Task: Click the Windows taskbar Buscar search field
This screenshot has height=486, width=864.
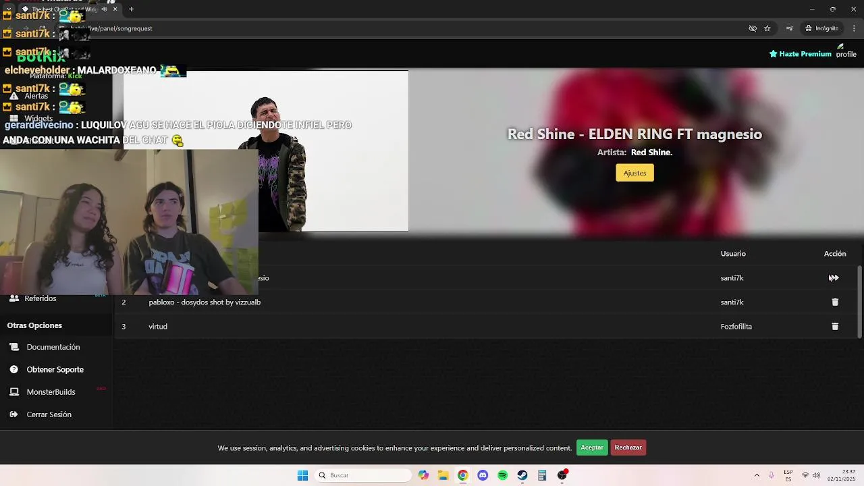Action: pyautogui.click(x=363, y=475)
